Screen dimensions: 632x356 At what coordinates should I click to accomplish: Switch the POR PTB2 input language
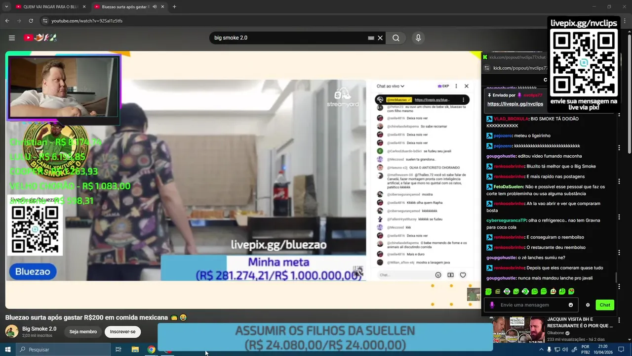tap(586, 350)
